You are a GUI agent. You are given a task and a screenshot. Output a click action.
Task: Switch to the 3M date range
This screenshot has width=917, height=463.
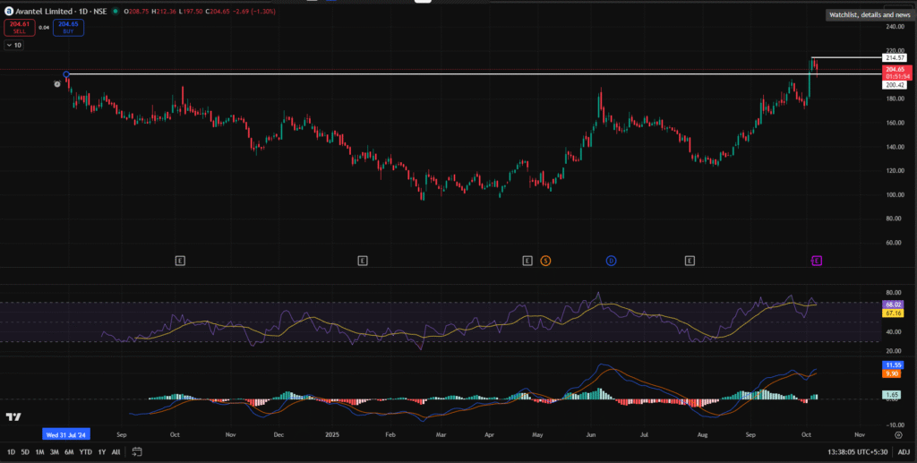coord(54,451)
